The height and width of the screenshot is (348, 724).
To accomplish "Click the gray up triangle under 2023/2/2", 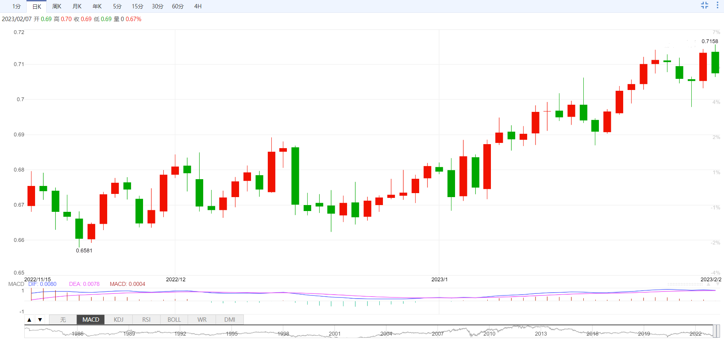I will (708, 285).
